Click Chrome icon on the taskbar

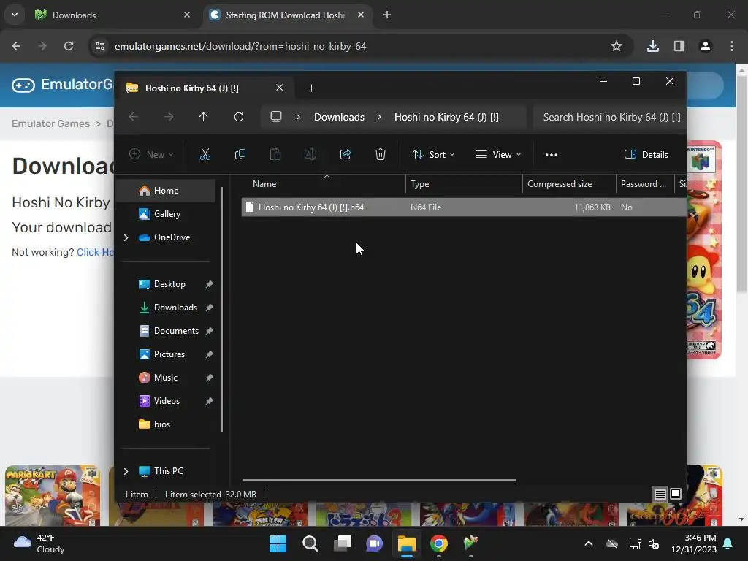[x=438, y=543]
